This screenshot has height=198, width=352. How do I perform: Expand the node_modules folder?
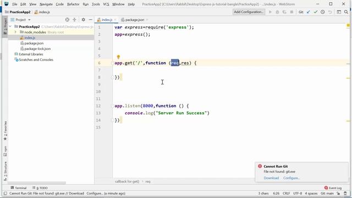(15, 32)
